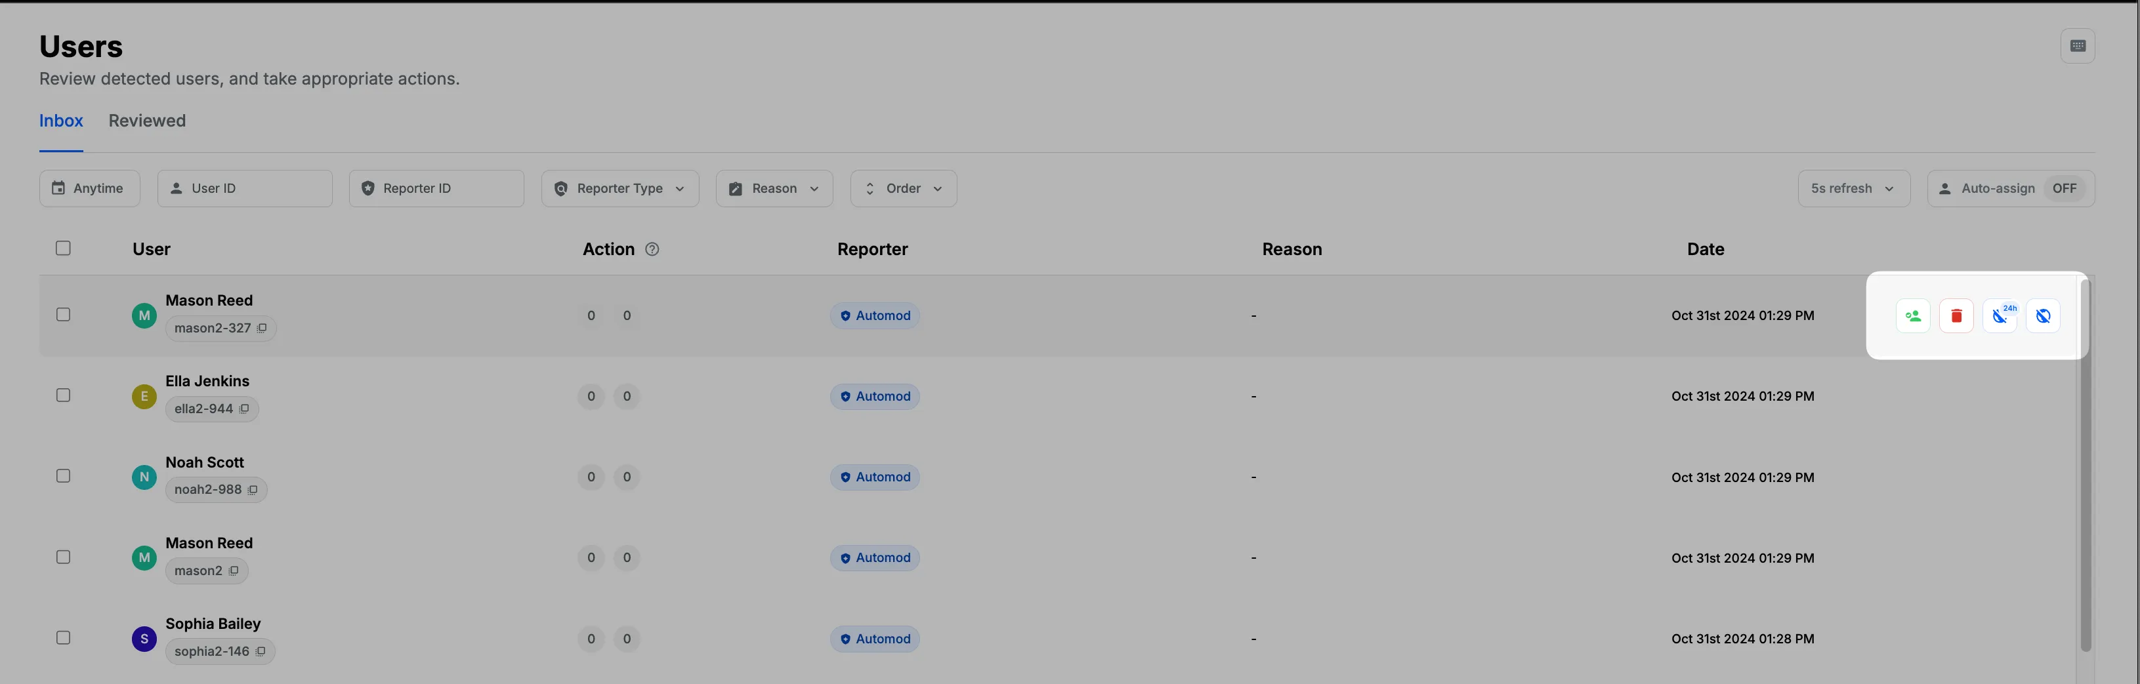The width and height of the screenshot is (2140, 684).
Task: Check the select-all checkbox in header
Action: coord(63,248)
